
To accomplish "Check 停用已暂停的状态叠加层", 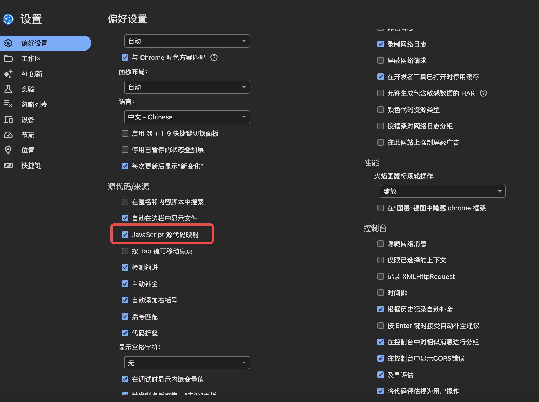I will pos(125,150).
